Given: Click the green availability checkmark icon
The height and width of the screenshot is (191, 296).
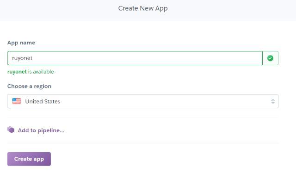Looking at the screenshot, I should point(270,58).
